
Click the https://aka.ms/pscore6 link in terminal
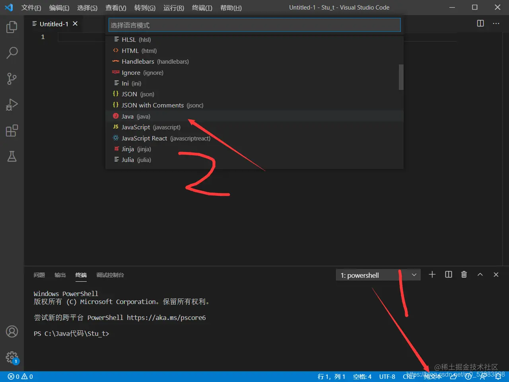[166, 318]
